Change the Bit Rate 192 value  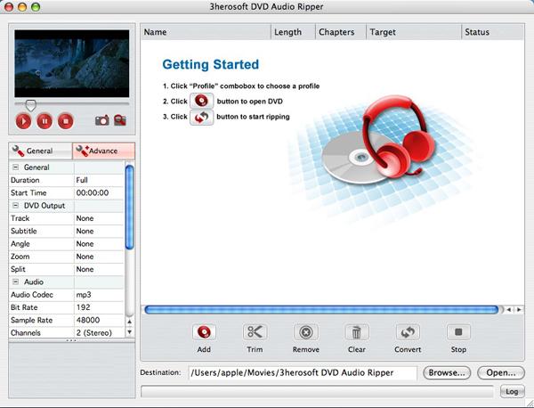coord(99,307)
